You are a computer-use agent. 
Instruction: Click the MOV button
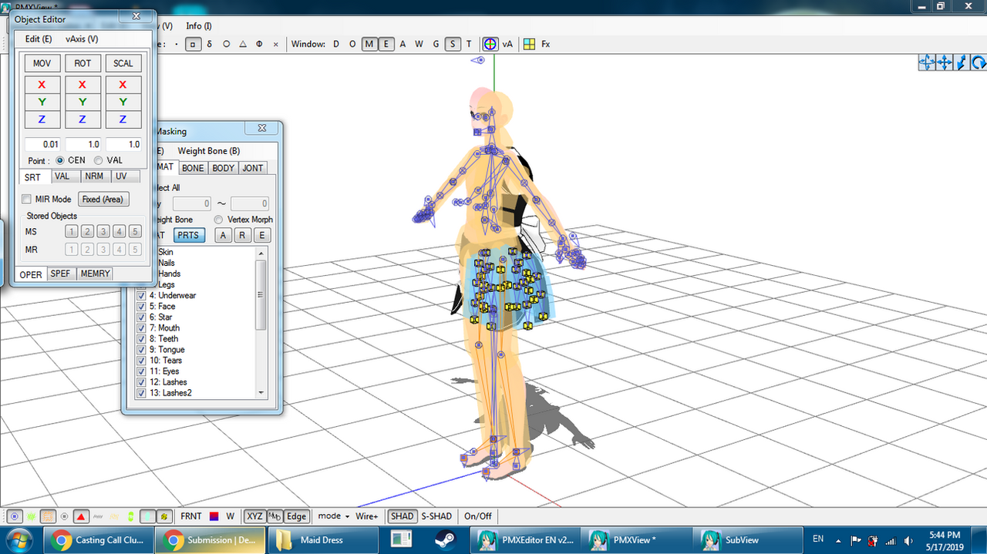pos(42,63)
